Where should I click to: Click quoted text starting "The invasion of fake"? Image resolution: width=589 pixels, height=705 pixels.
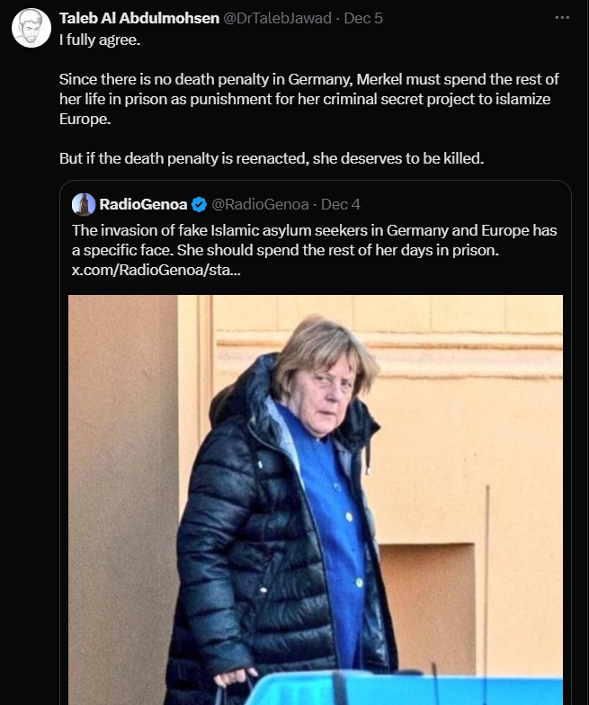(x=313, y=230)
